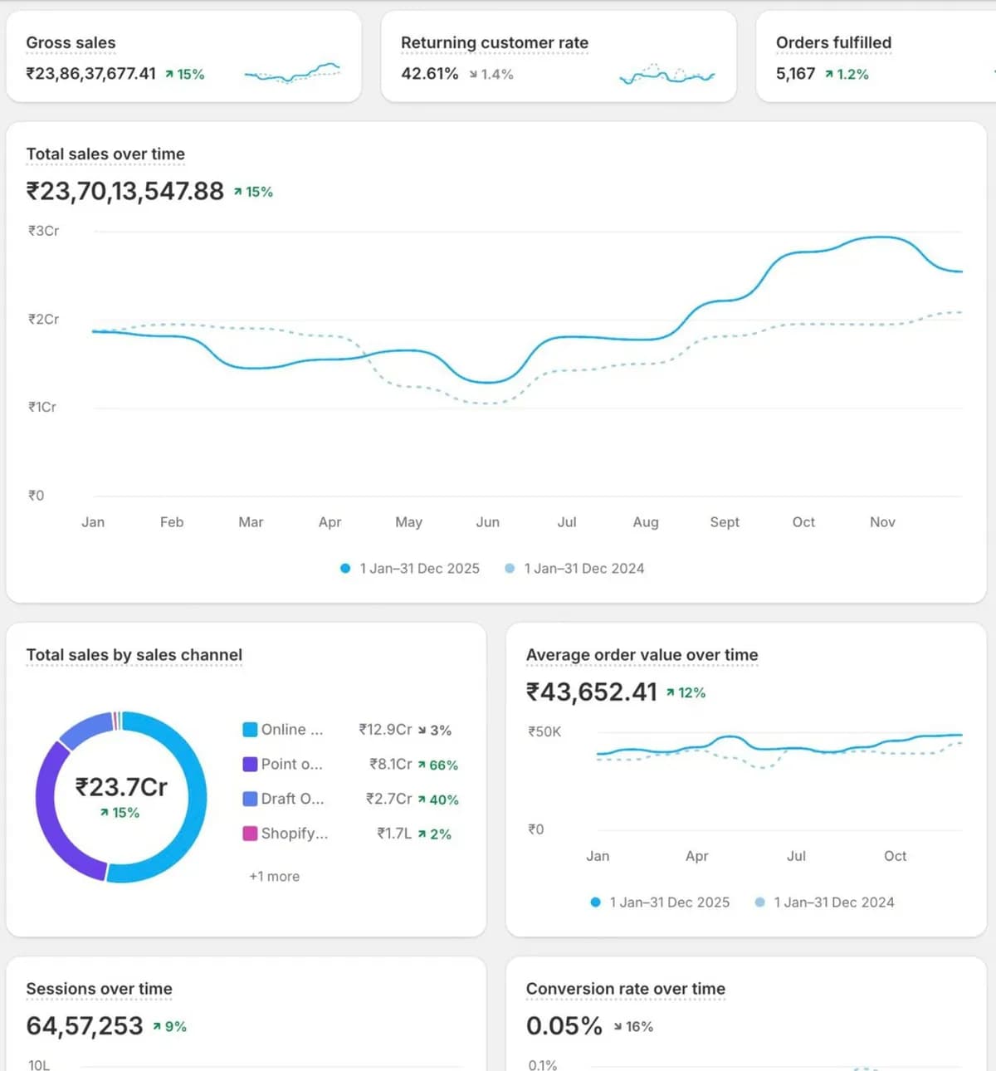This screenshot has width=996, height=1071.
Task: Click the Oct label on Average order value axis
Action: tap(895, 855)
